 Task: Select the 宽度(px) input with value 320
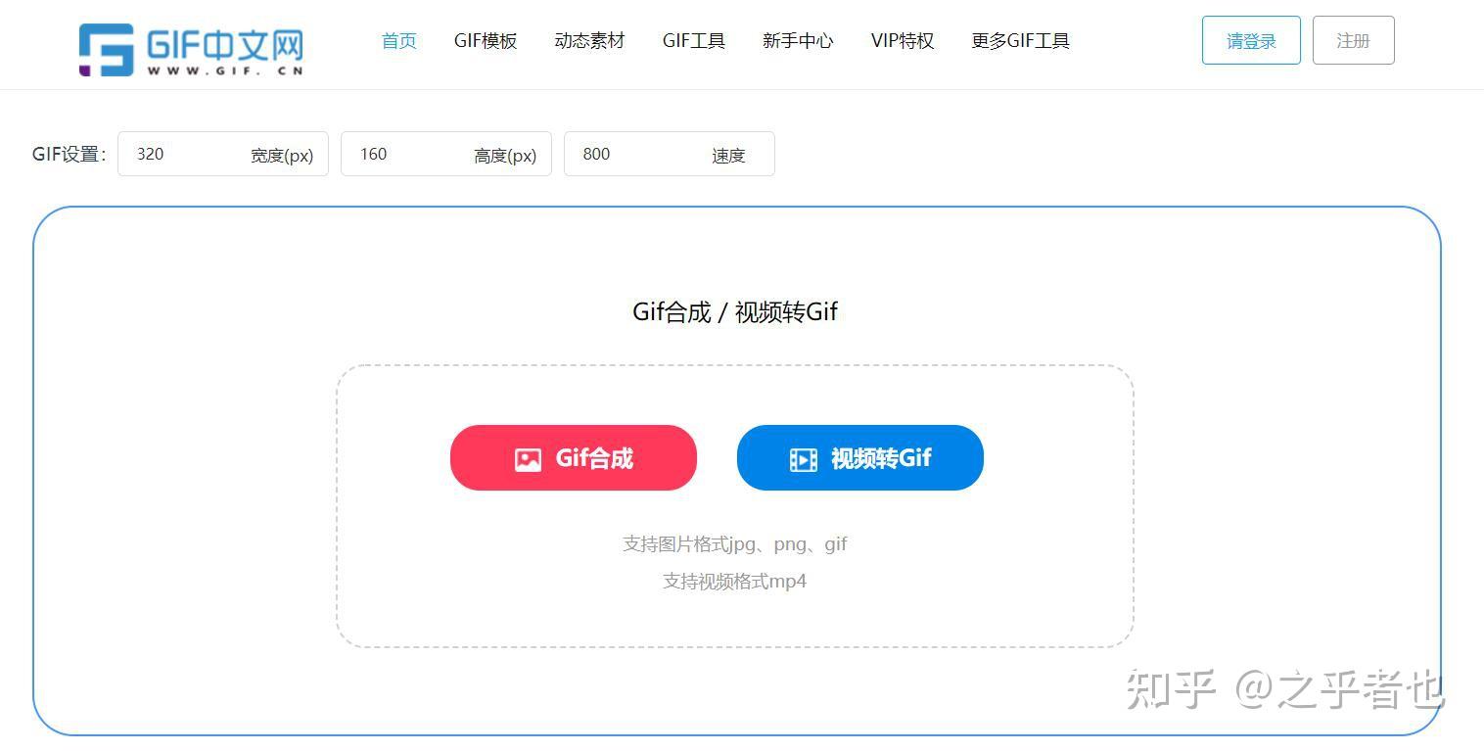pos(223,154)
